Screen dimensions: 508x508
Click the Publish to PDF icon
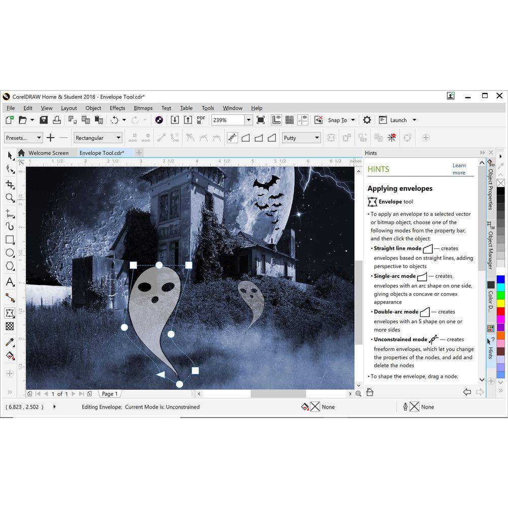coord(201,120)
